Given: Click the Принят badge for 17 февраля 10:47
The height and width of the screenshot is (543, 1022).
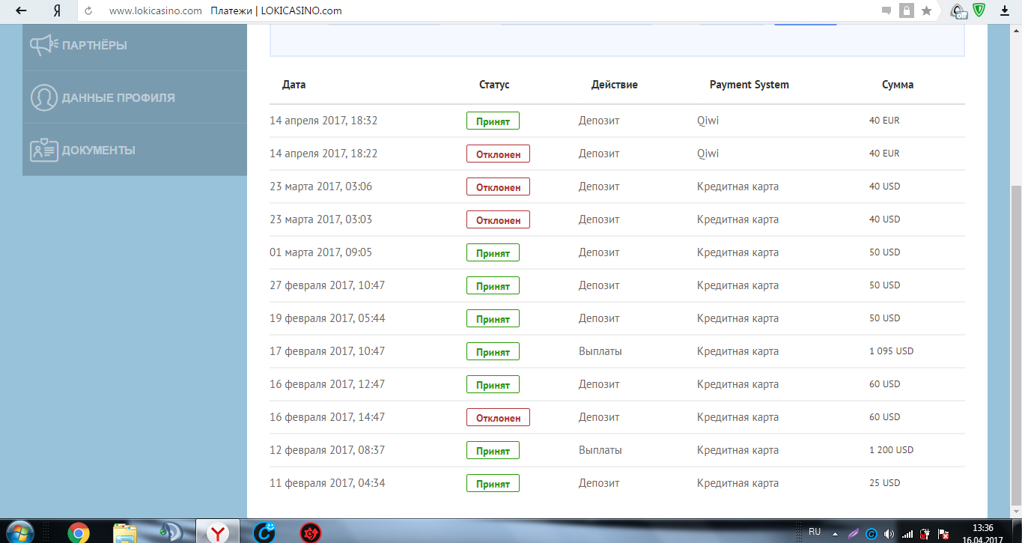Looking at the screenshot, I should [x=493, y=351].
